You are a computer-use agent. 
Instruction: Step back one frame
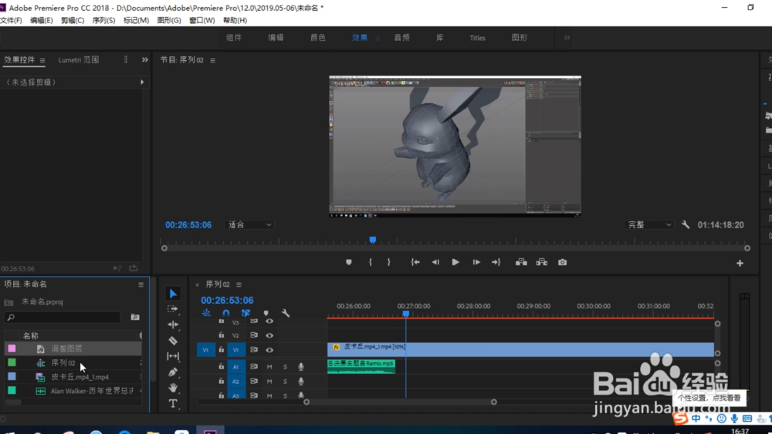point(435,262)
